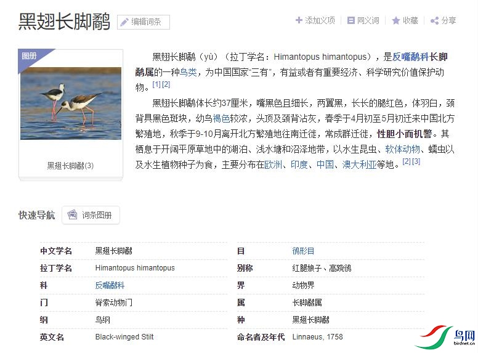This screenshot has width=478, height=353.
Task: Follow the 欧洲 link
Action: click(x=273, y=164)
